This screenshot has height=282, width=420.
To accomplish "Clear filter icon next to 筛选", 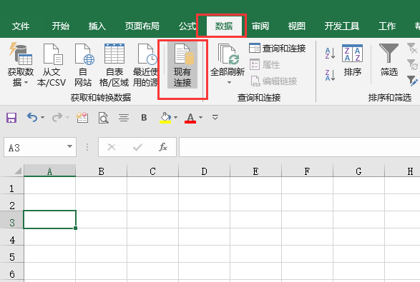I will point(412,49).
